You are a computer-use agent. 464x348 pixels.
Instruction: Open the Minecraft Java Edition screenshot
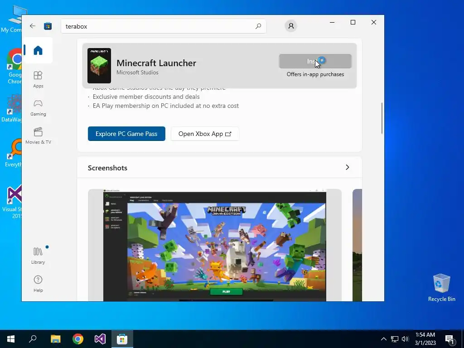click(x=214, y=245)
